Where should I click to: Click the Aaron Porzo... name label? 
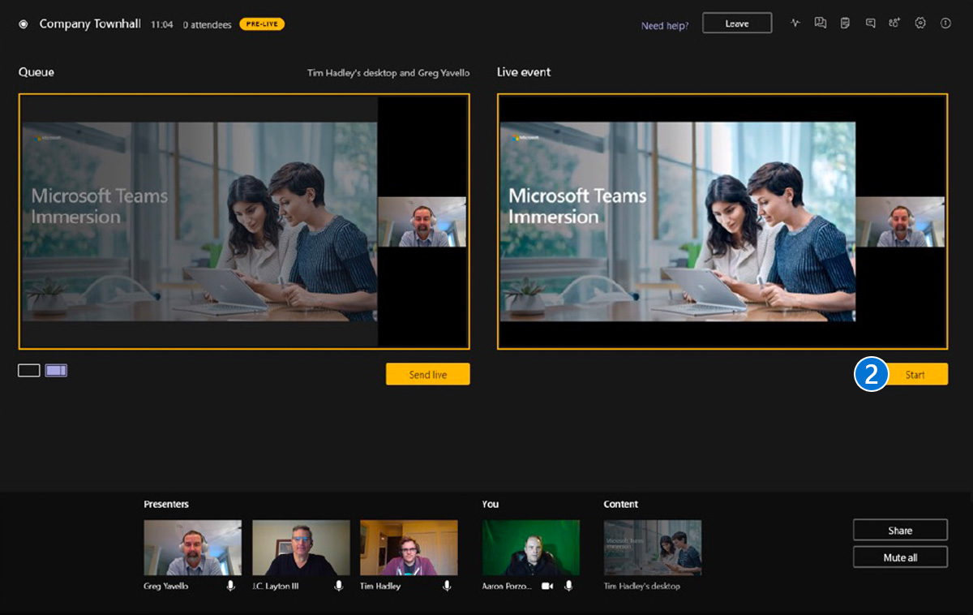click(x=508, y=586)
